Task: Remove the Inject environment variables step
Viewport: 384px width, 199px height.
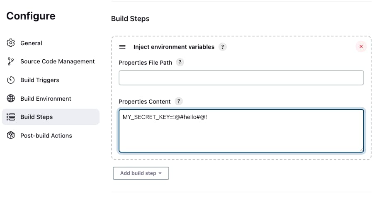Action: click(361, 46)
